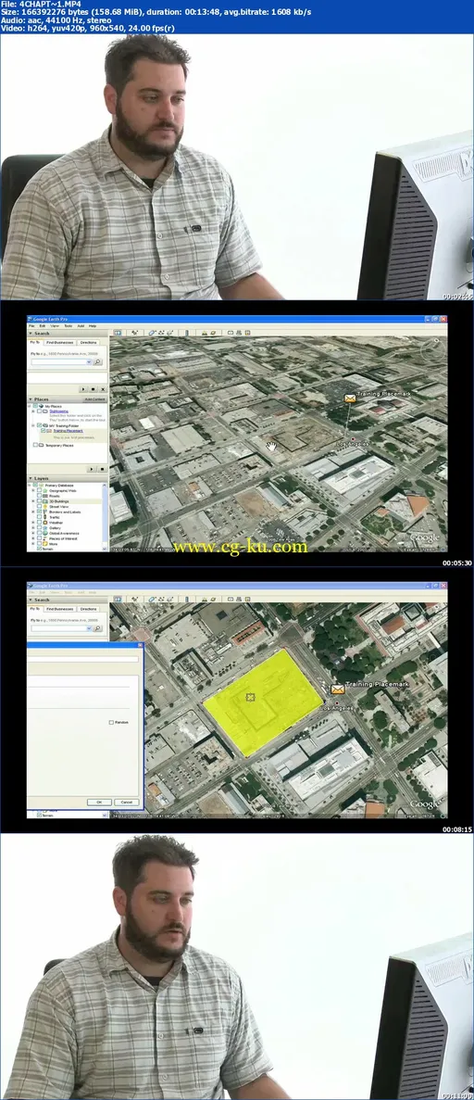Click the Training Placemark envelope icon beside yellow polygon
The image size is (474, 1100).
click(337, 689)
